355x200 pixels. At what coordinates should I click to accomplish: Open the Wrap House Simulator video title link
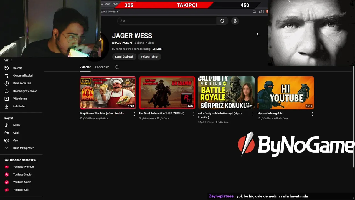102,113
